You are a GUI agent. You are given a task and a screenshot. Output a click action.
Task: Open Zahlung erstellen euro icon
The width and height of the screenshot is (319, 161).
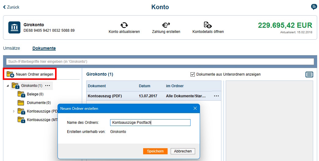(166, 25)
